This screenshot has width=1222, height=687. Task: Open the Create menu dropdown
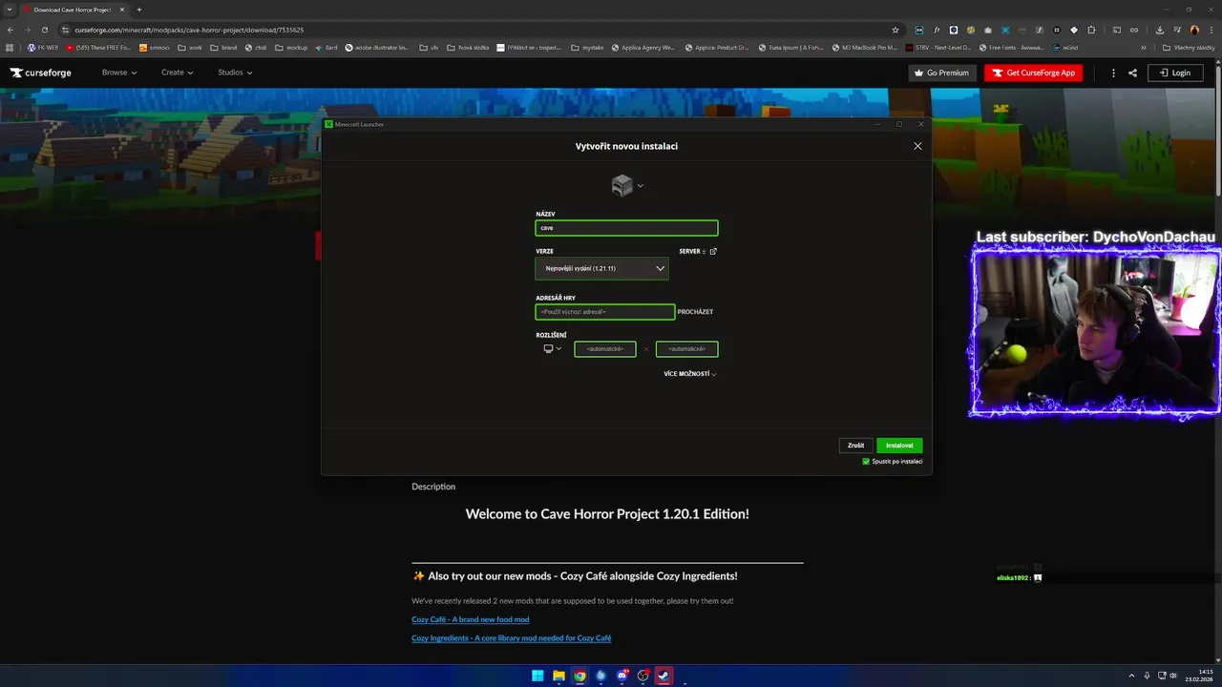178,73
